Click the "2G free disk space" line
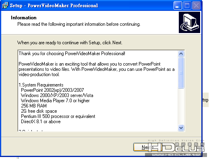Viewport: 209px width, 159px height. (39, 111)
